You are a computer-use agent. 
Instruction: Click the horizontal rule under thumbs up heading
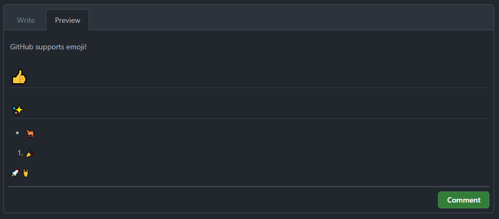249,87
